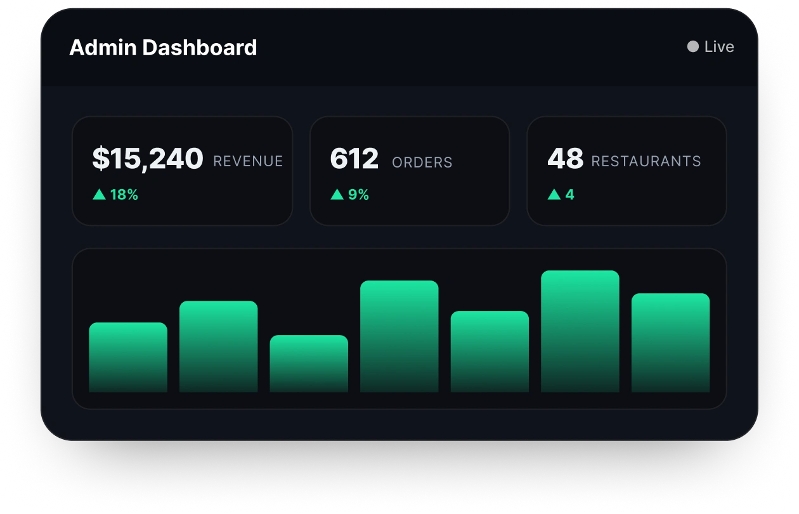Select the first chart bar
Viewport: 799px width, 514px height.
(x=128, y=357)
